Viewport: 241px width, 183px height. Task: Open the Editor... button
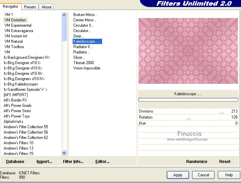[102, 162]
